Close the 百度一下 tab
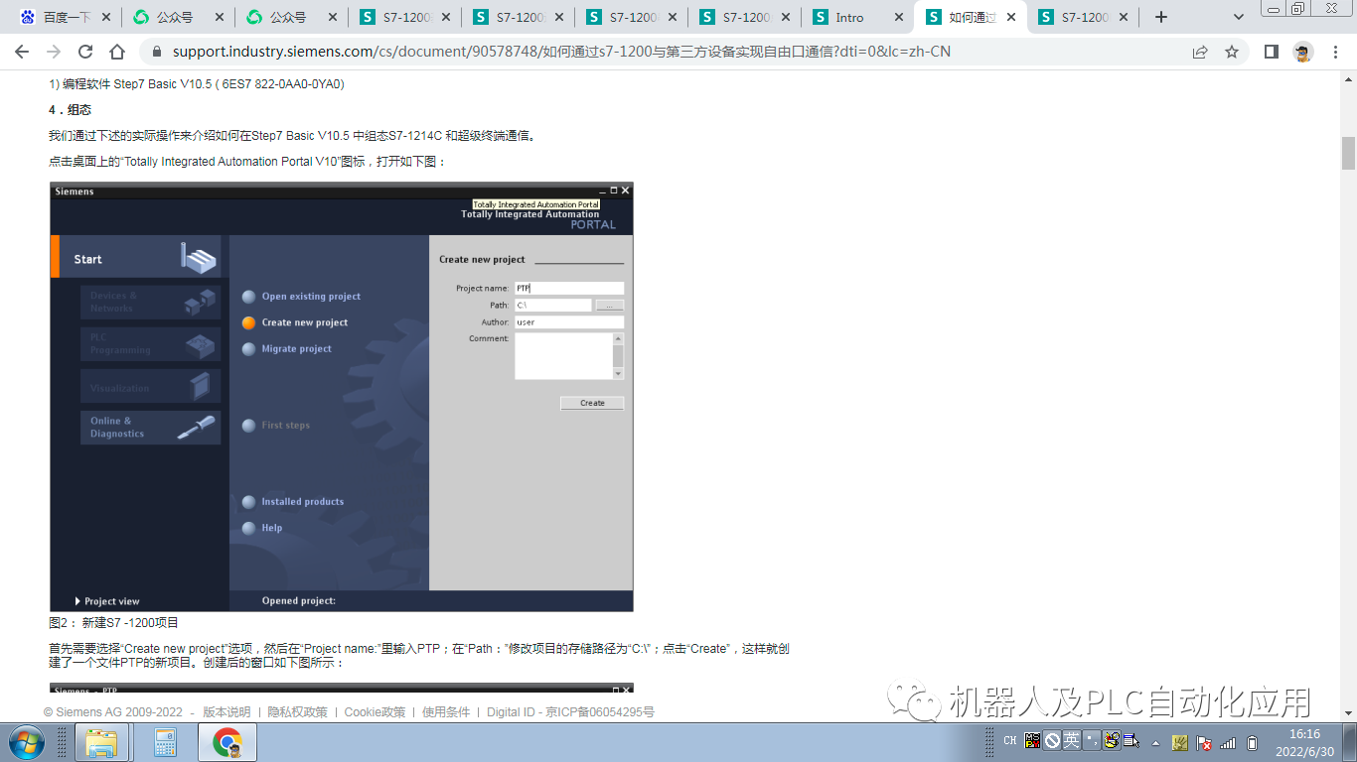 105,17
